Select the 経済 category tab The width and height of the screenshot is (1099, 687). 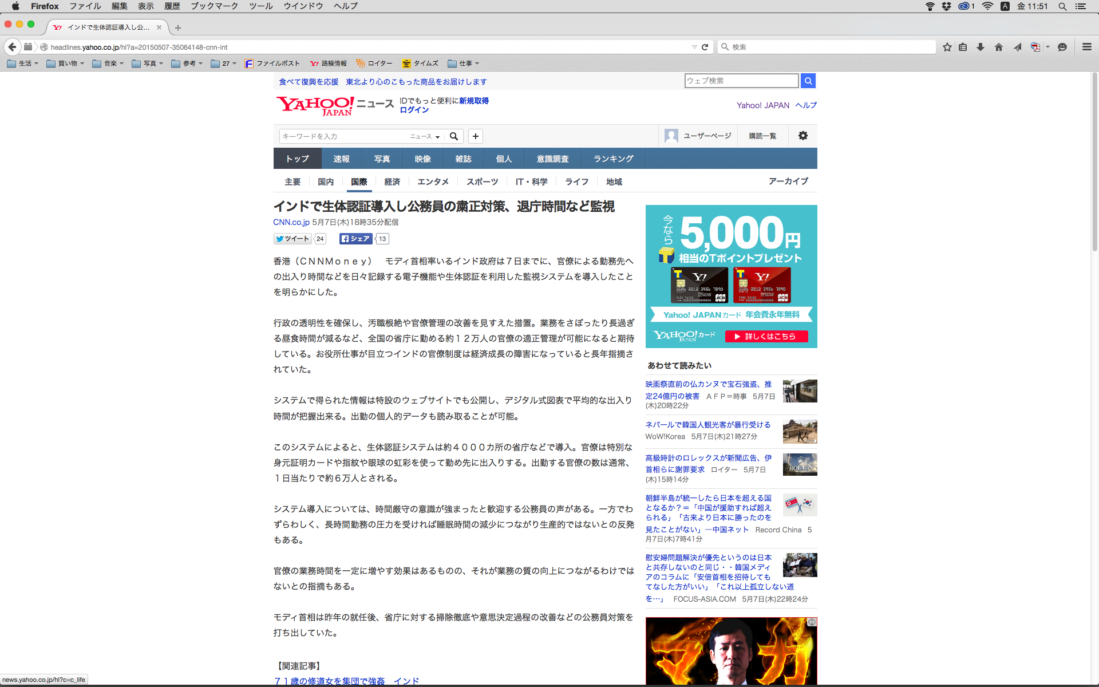tap(392, 181)
